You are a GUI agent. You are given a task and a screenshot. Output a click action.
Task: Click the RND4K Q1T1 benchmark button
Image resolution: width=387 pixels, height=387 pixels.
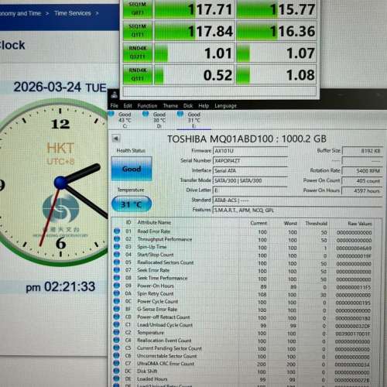tap(138, 74)
